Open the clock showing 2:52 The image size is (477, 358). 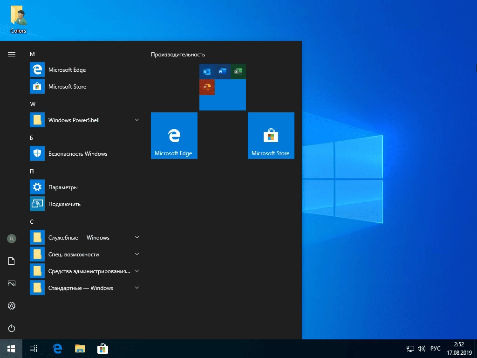tap(459, 349)
